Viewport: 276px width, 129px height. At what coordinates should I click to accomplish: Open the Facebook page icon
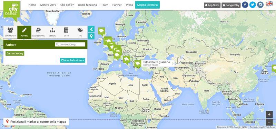(x=245, y=5)
